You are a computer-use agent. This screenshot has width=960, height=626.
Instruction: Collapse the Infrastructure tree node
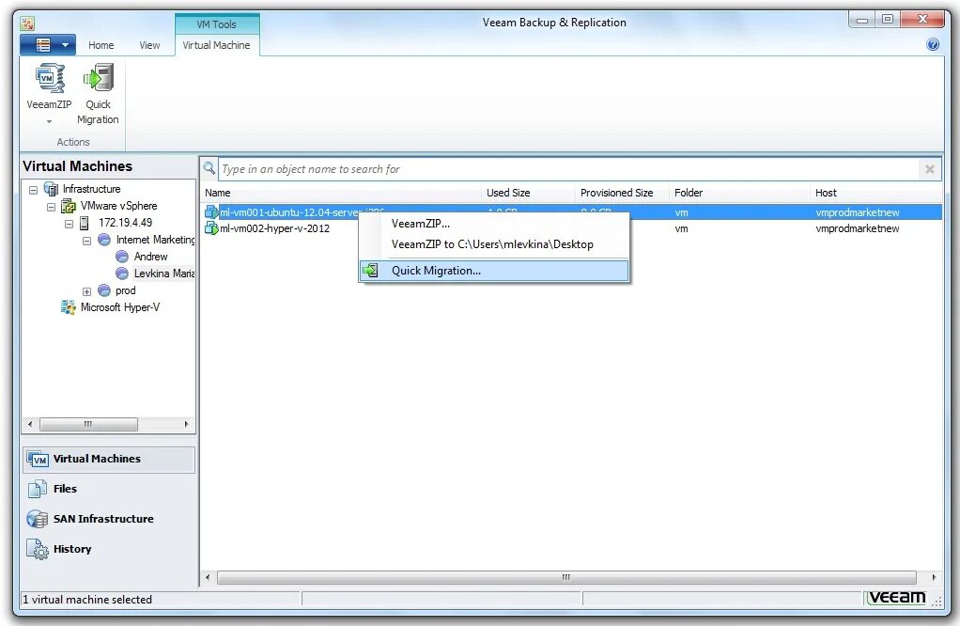point(34,190)
